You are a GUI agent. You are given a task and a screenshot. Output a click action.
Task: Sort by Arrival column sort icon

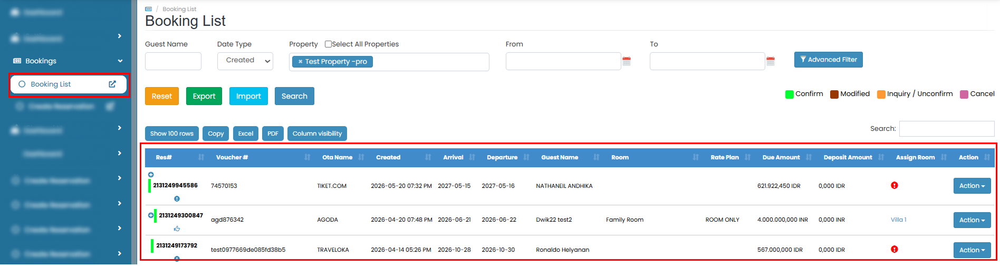(x=472, y=157)
